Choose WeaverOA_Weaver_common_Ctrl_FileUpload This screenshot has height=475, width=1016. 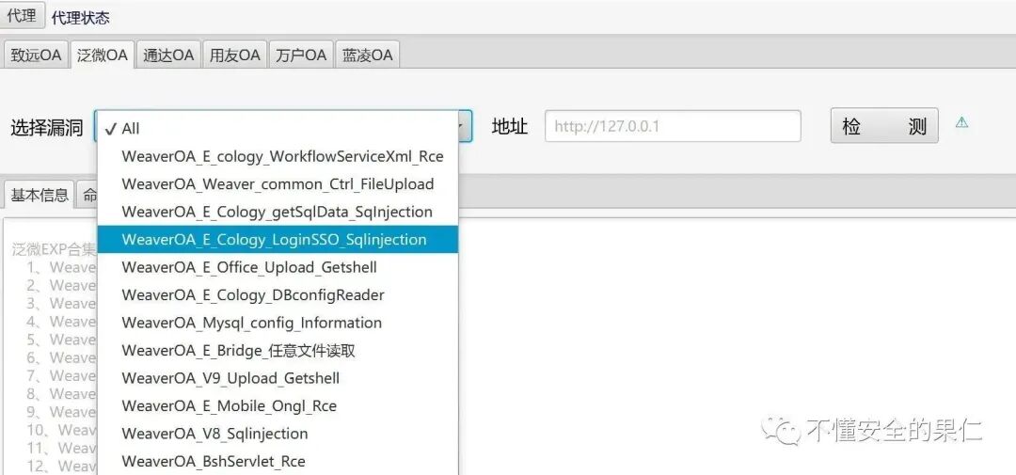coord(278,184)
